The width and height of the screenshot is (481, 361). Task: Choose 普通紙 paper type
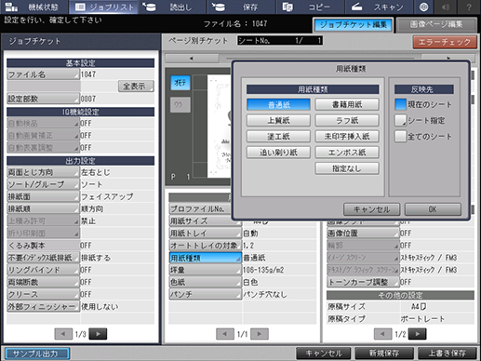[x=278, y=104]
